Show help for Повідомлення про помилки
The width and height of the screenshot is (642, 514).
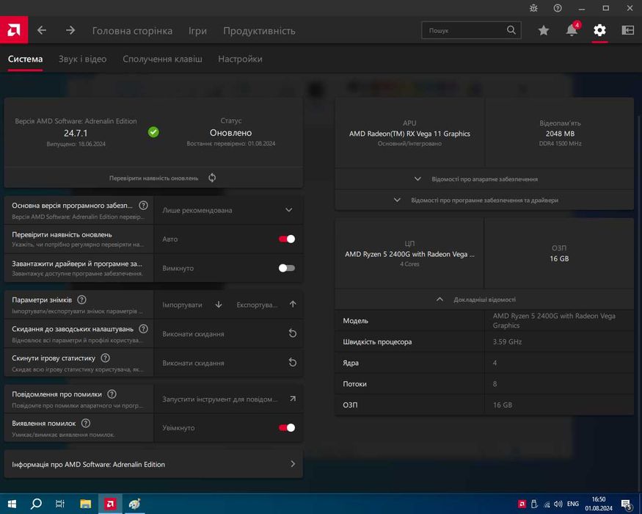[x=112, y=394]
